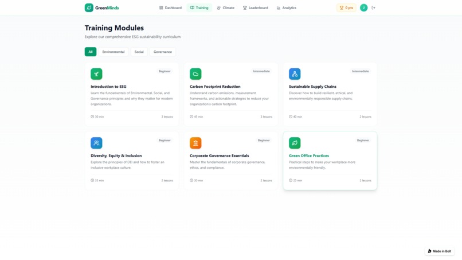
Task: Click the logout arrow icon
Action: coord(373,7)
